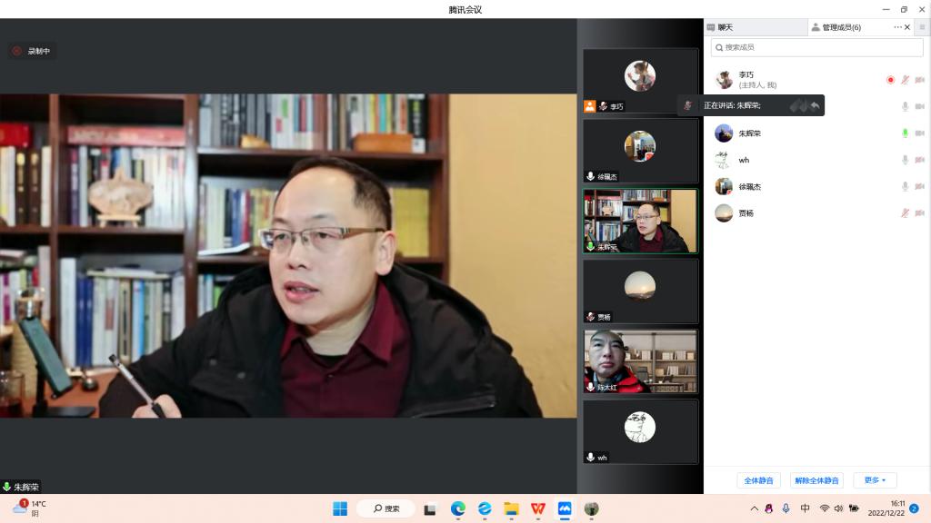This screenshot has height=523, width=931.
Task: Switch the 中 input method indicator
Action: click(806, 508)
